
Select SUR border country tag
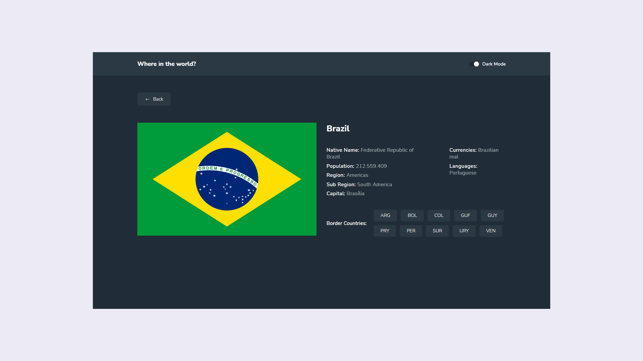click(x=438, y=231)
